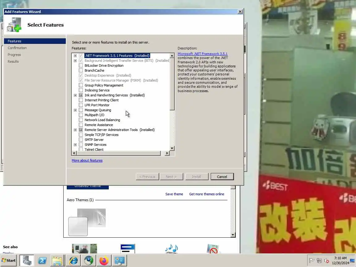Open the network tray icon
Viewport: 356px width, 267px height.
(319, 261)
